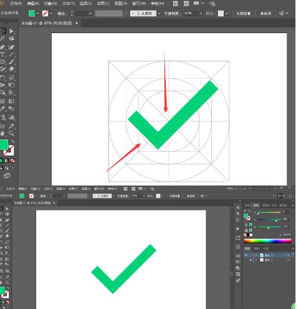Select the Lasso tool in upper toolbox
The width and height of the screenshot is (297, 309).
point(11,39)
